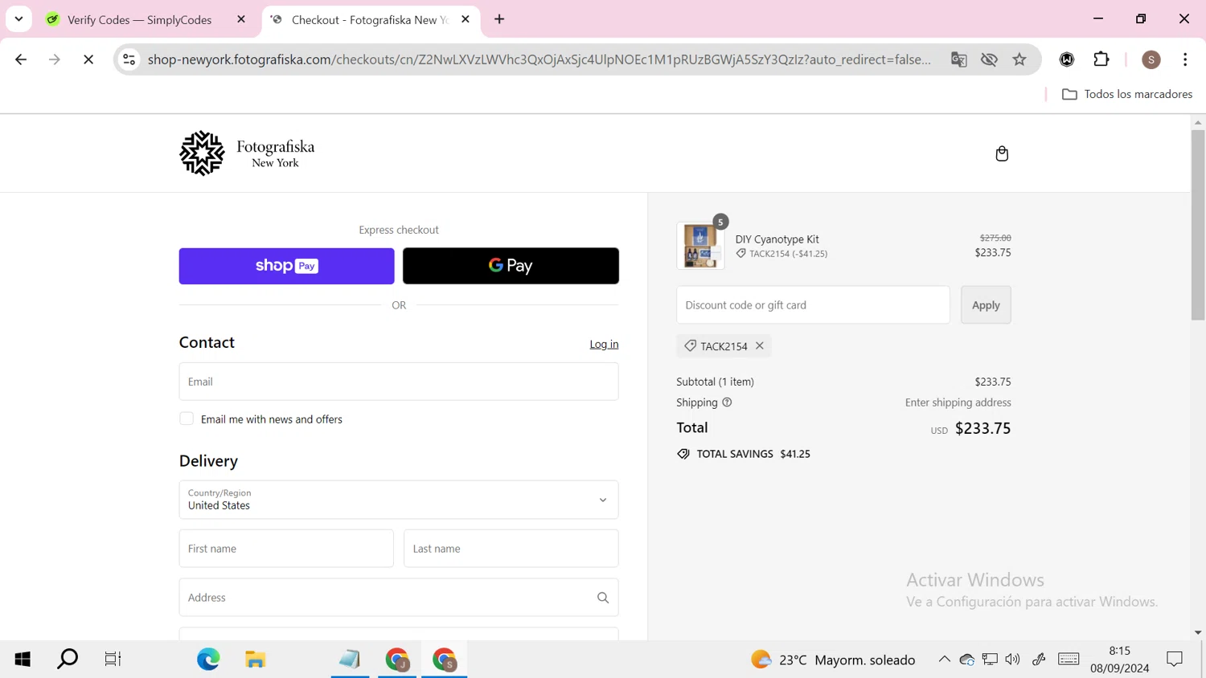Click the shipping info question mark icon
Image resolution: width=1206 pixels, height=678 pixels.
pyautogui.click(x=727, y=402)
